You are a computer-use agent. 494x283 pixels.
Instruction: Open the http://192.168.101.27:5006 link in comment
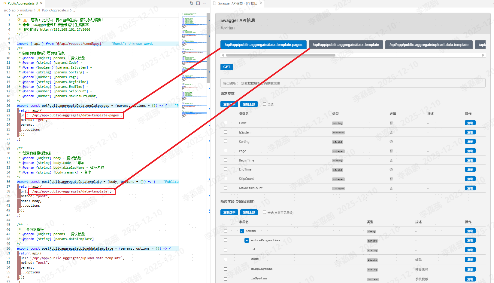point(65,29)
